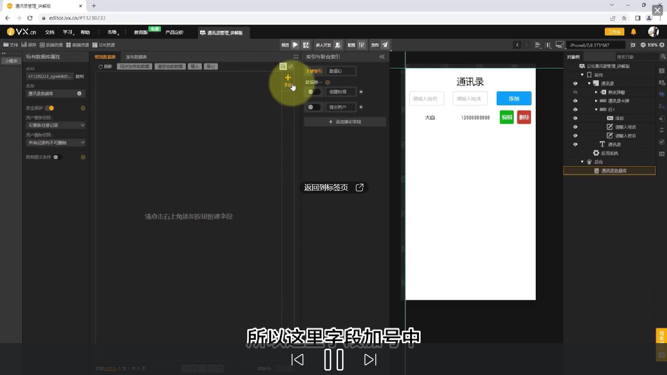Screen dimensions: 667x375
Task: Click the device screen switch icon
Action: [x=560, y=45]
